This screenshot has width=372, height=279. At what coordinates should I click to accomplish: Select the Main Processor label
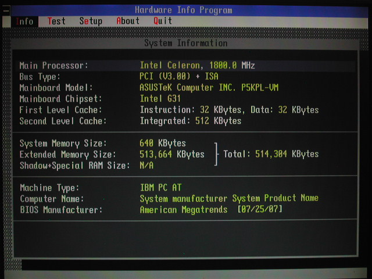coord(53,66)
